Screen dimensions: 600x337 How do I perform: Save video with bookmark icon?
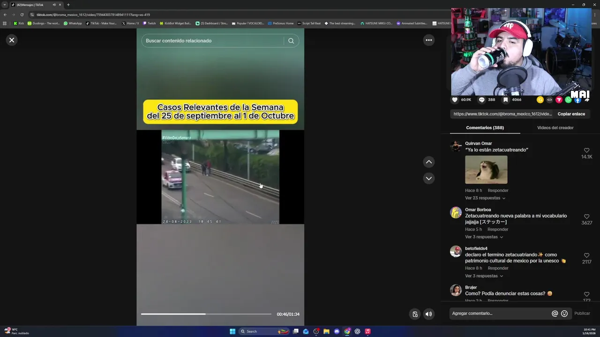(x=506, y=100)
